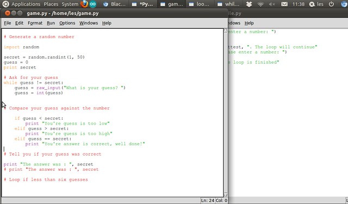Maximize the game.py window
The height and width of the screenshot is (204, 348).
20,13
